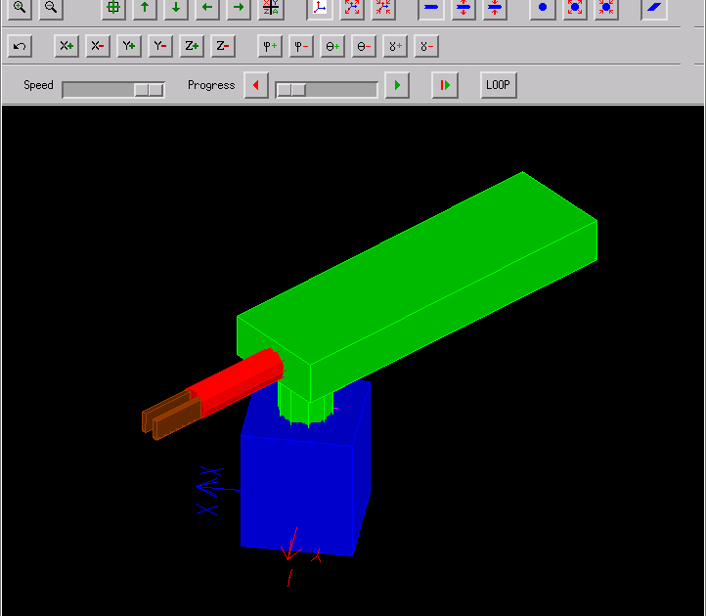Click the step-play red bar green arrow
Viewport: 706px width, 616px height.
click(x=444, y=85)
